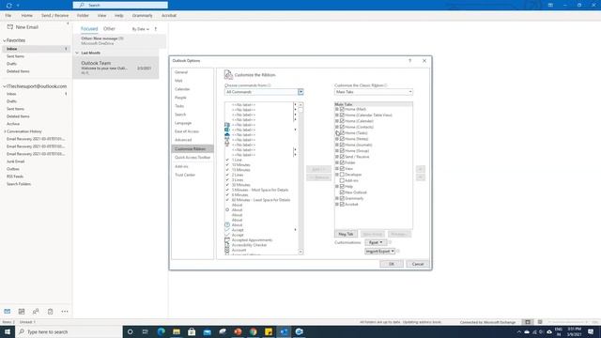Viewport: 601px width, 338px height.
Task: Launch Google Chrome from taskbar
Action: (253, 331)
